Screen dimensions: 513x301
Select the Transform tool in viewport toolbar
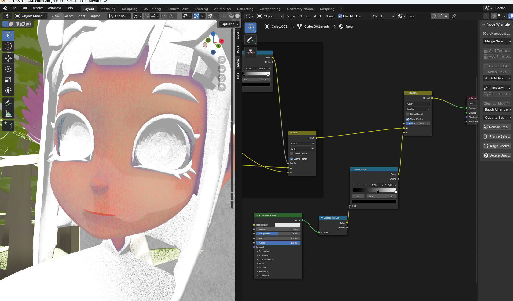[x=8, y=91]
